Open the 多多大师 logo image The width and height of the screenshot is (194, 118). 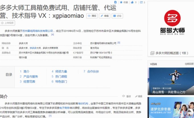[172, 23]
